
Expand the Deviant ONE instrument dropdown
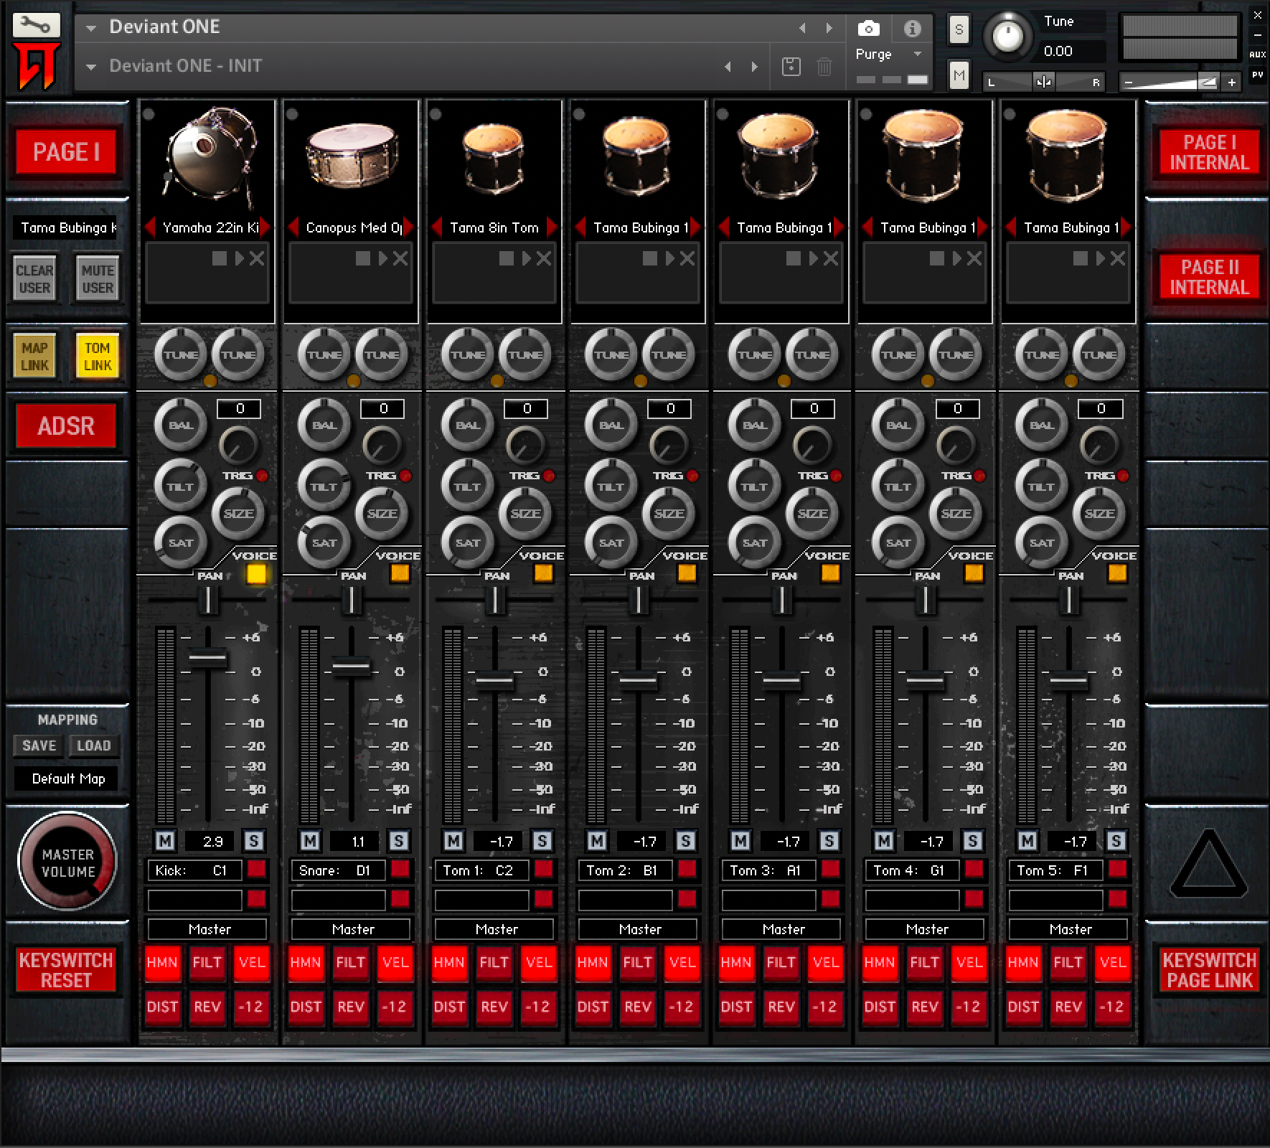(x=91, y=29)
